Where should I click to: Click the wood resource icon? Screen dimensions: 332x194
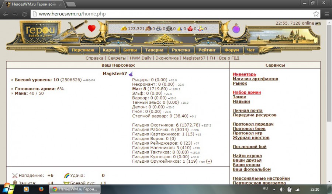[x=148, y=29]
